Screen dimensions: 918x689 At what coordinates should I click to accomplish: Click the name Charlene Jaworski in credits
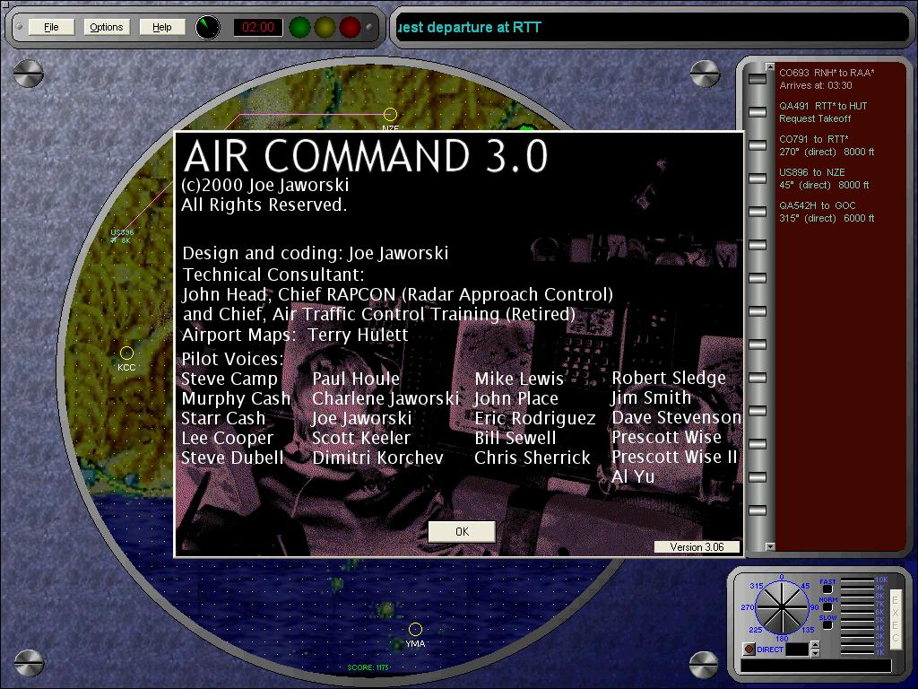tap(385, 398)
